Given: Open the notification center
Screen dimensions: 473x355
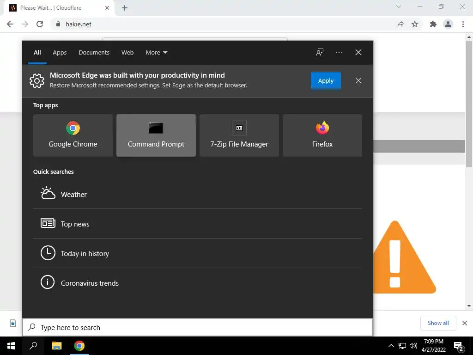Looking at the screenshot, I should point(459,346).
